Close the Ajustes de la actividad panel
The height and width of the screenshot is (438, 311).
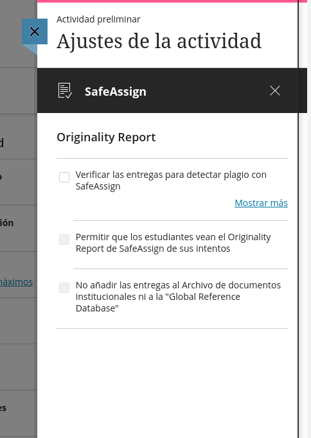click(x=35, y=31)
